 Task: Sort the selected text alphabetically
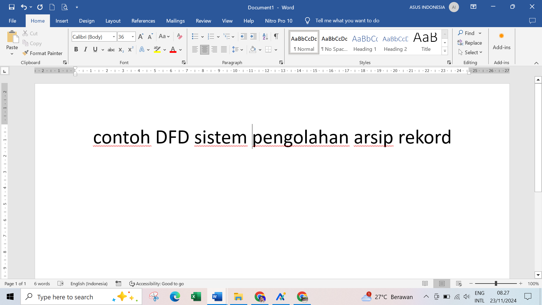265,36
